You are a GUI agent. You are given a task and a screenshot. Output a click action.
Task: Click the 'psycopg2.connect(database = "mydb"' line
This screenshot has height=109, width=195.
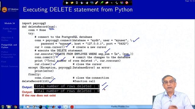coord(83,40)
